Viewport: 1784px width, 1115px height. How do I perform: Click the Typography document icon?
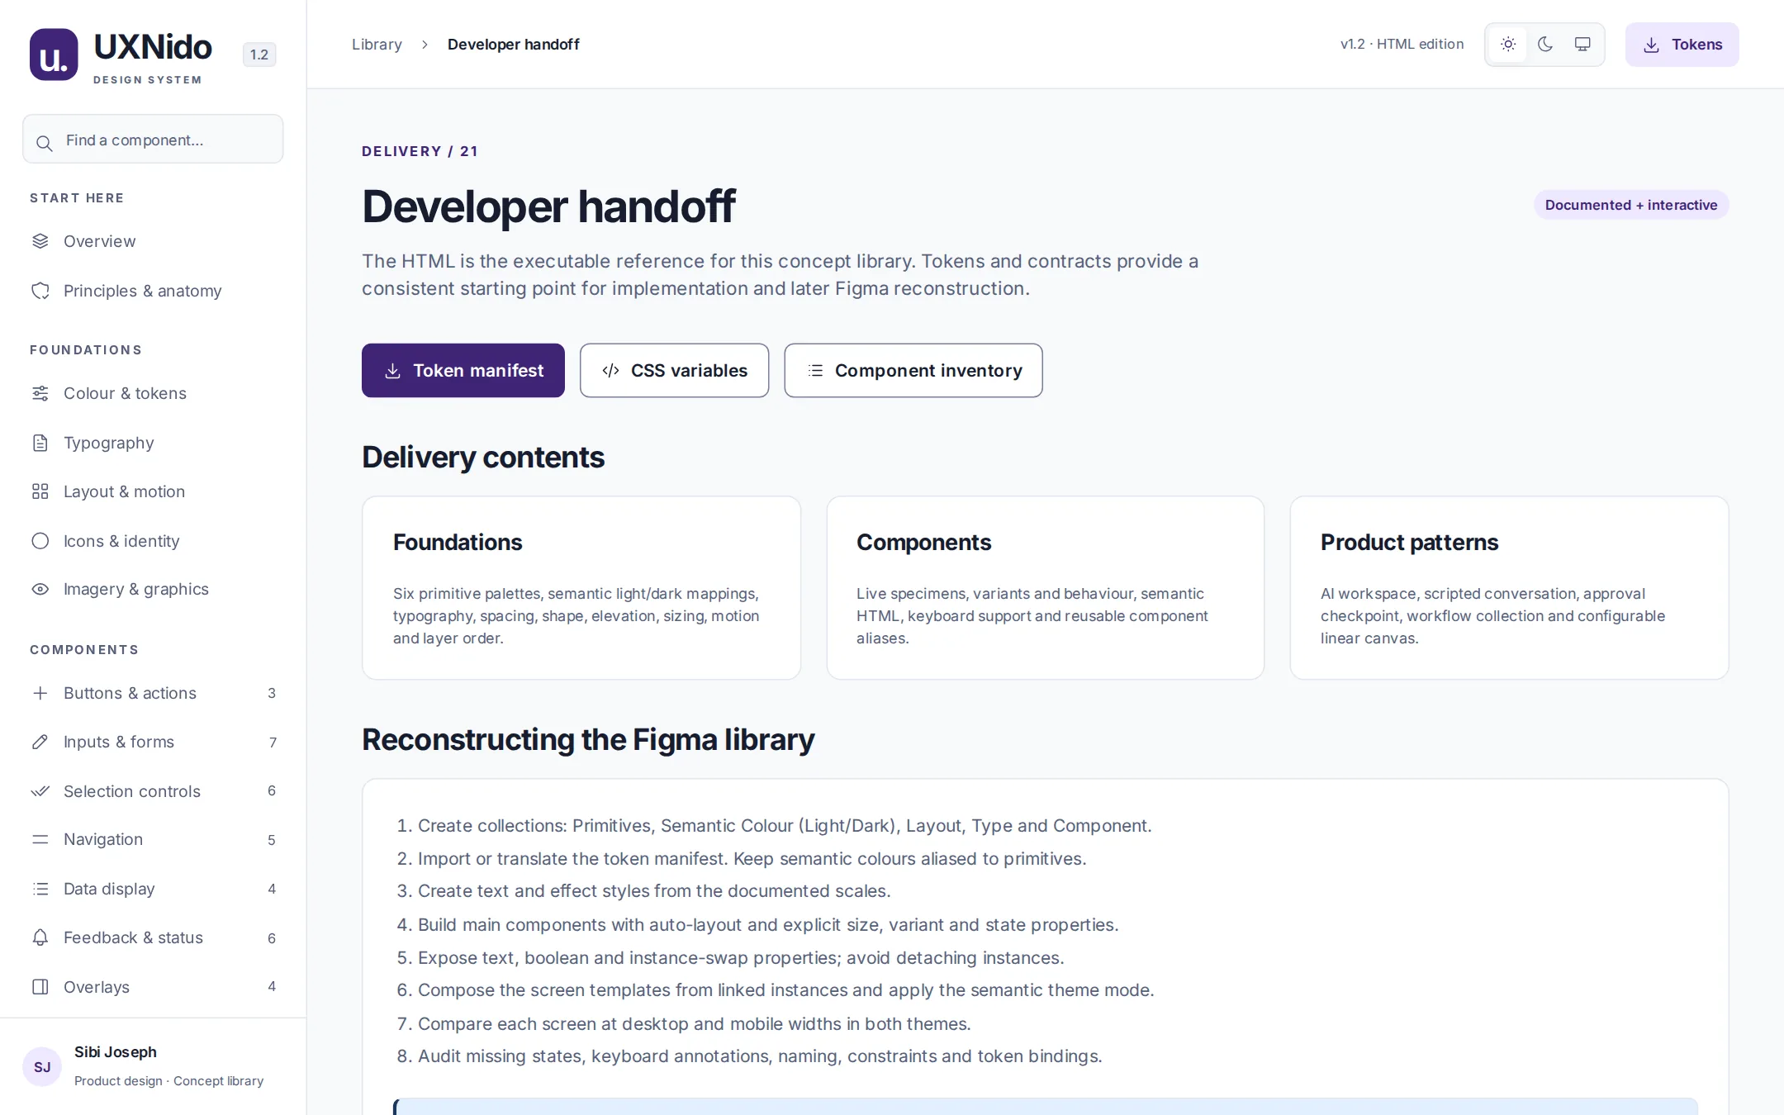click(x=40, y=443)
